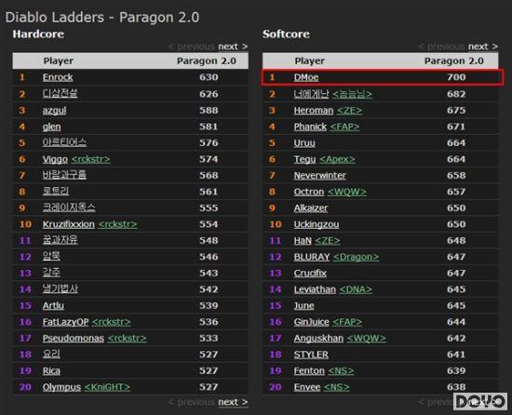Open Tegu's player profile

tap(304, 159)
